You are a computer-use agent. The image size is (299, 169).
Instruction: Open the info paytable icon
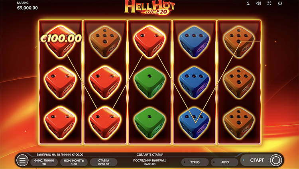[x=248, y=3]
